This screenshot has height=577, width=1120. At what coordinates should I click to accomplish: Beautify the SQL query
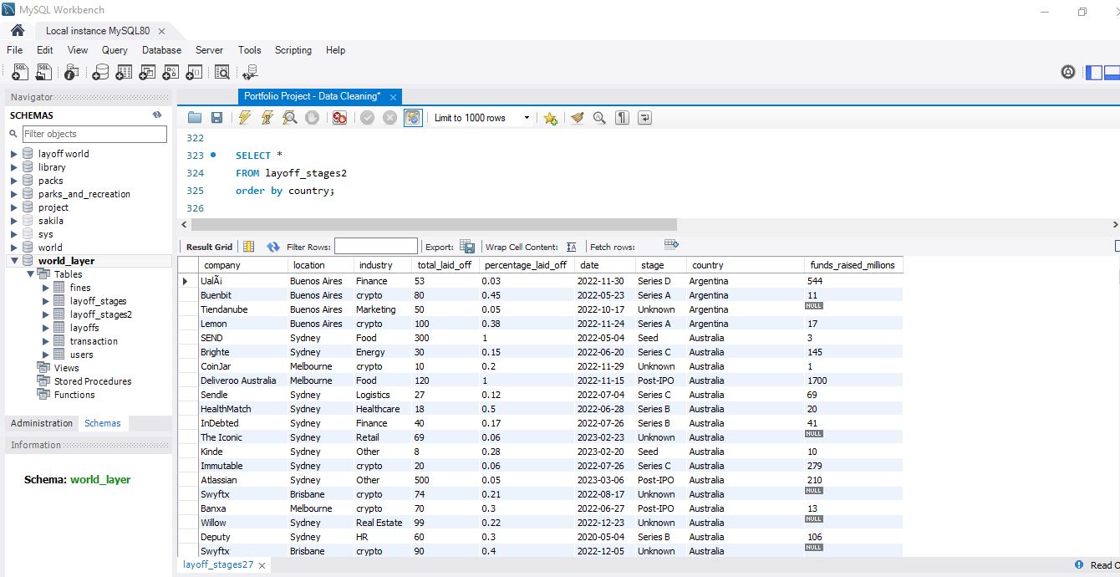click(577, 118)
